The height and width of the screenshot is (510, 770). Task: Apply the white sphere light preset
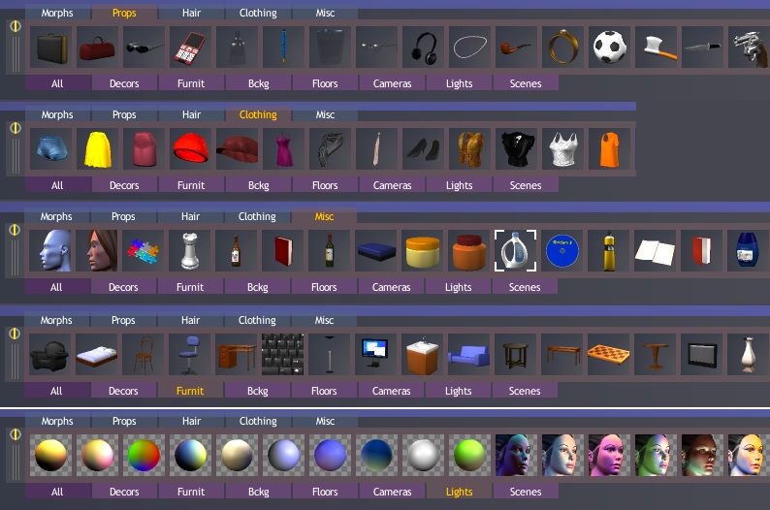click(x=423, y=455)
